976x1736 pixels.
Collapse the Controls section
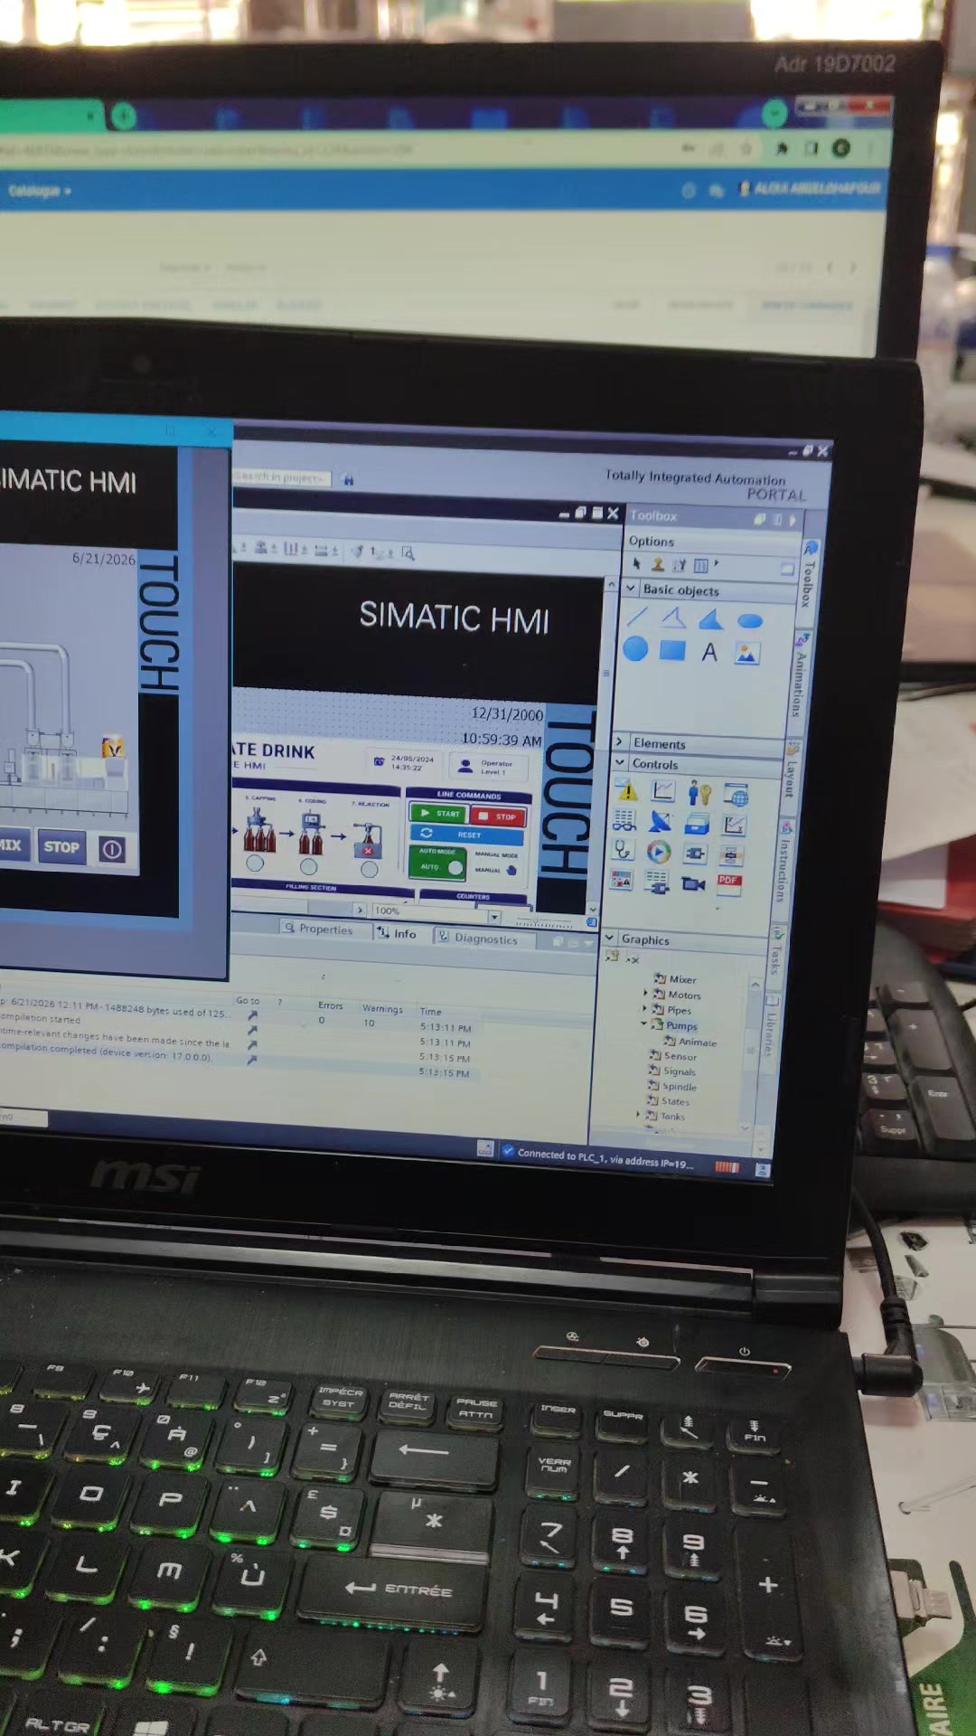pyautogui.click(x=619, y=762)
